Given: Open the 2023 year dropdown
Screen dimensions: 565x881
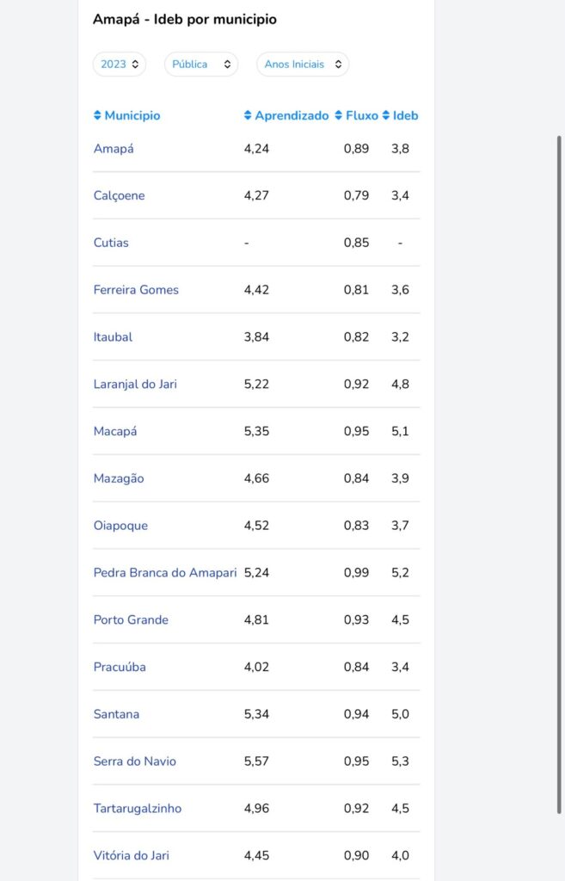Looking at the screenshot, I should click(x=120, y=64).
